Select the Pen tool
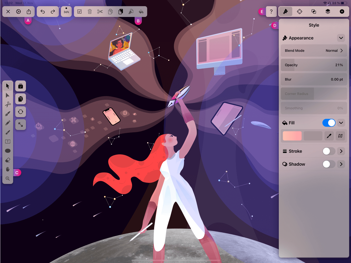Viewport: 351px width, 263px height. 8,114
